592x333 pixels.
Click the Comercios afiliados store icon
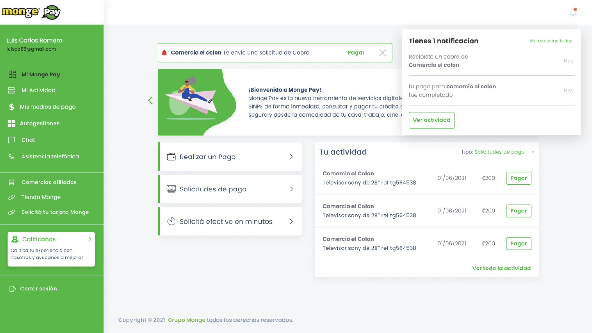[11, 182]
